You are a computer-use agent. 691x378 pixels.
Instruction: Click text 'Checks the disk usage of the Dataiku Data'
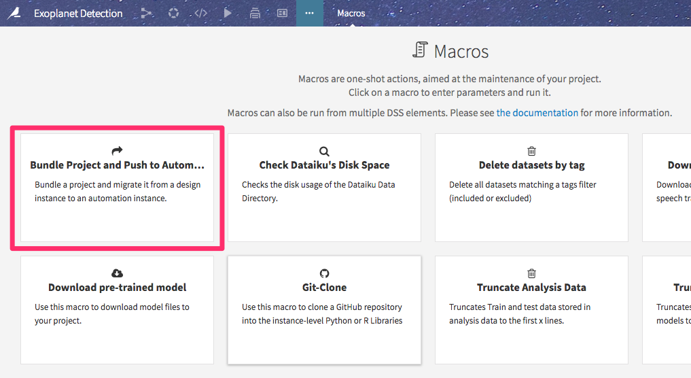pos(318,185)
